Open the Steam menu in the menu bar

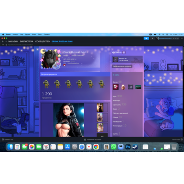point(8,34)
